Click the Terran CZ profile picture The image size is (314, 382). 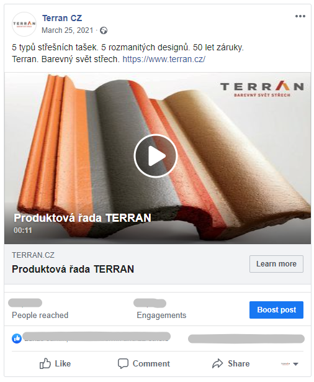(x=24, y=24)
